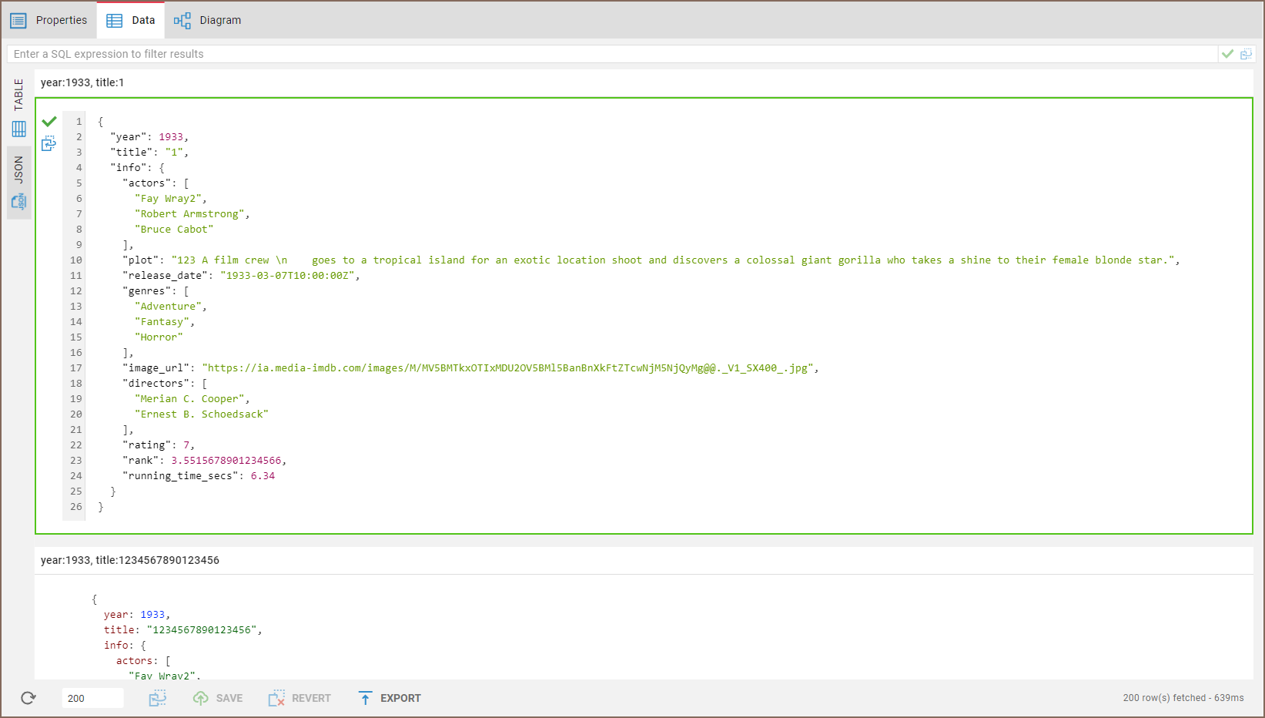Click the green apply-value checkmark beside the editor
The image size is (1265, 718).
coord(49,121)
